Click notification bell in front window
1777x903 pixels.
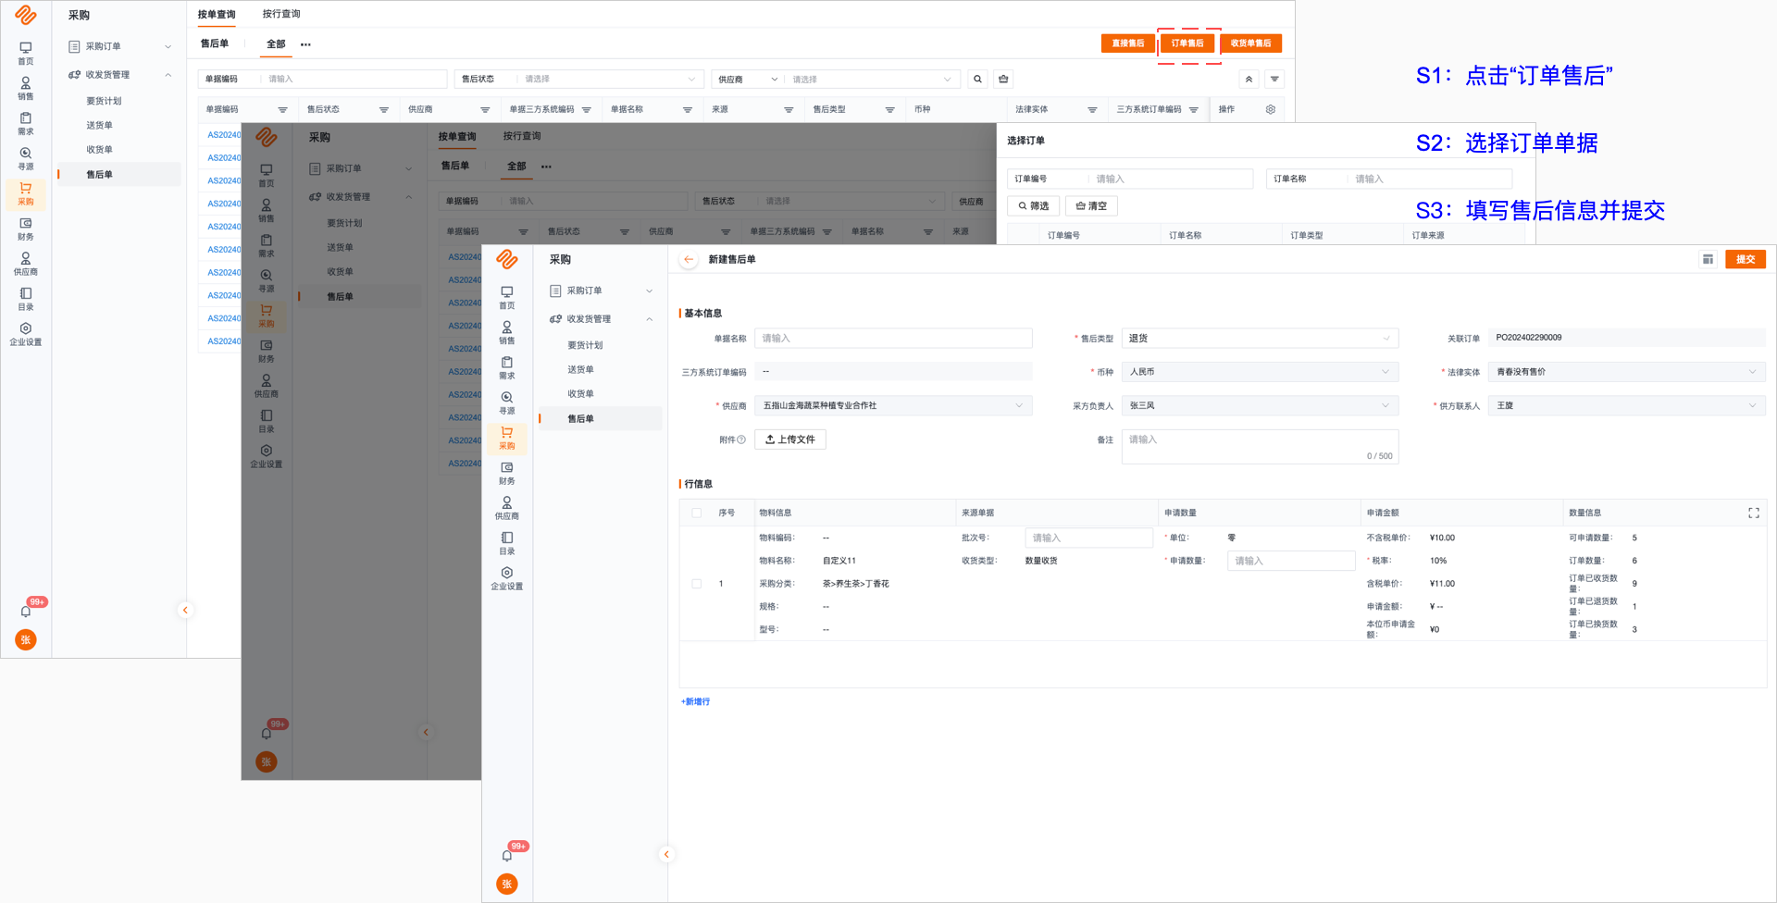[x=507, y=856]
